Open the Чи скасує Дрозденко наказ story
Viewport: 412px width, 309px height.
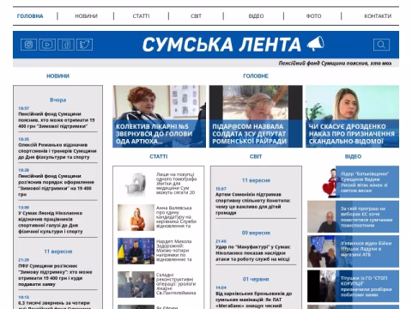[x=352, y=117]
